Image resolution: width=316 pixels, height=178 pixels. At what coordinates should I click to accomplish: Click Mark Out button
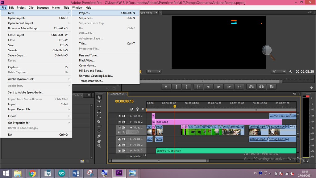point(187,87)
